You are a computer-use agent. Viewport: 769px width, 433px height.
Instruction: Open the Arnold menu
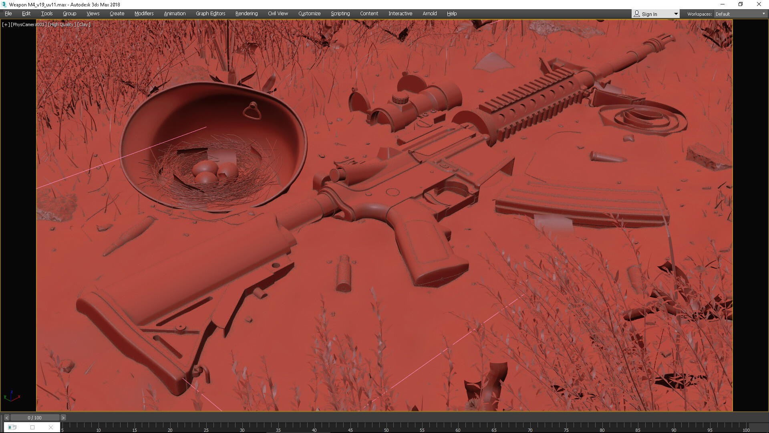pyautogui.click(x=429, y=14)
